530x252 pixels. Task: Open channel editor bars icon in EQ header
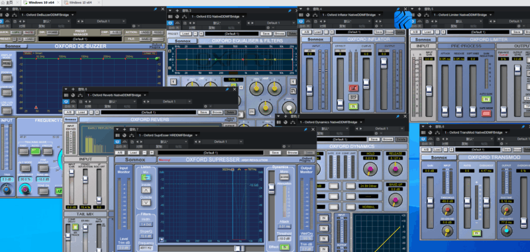[170, 16]
